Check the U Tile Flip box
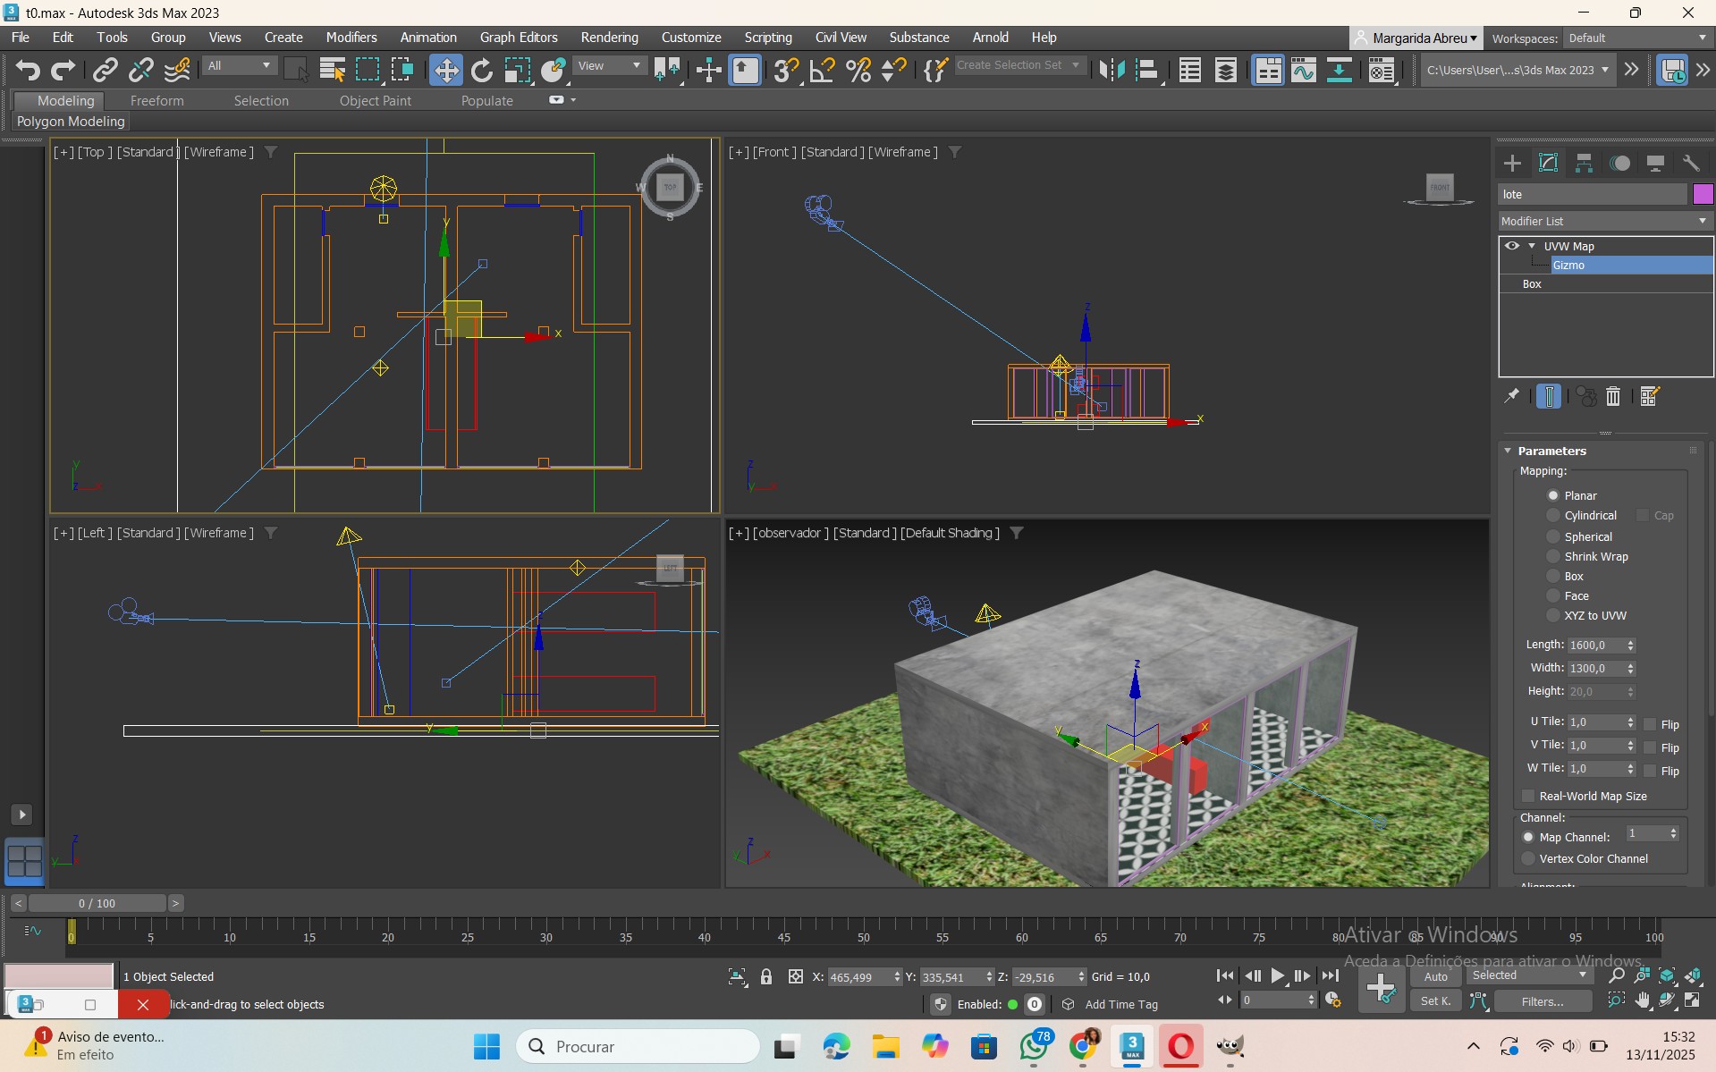This screenshot has width=1716, height=1072. [1651, 724]
